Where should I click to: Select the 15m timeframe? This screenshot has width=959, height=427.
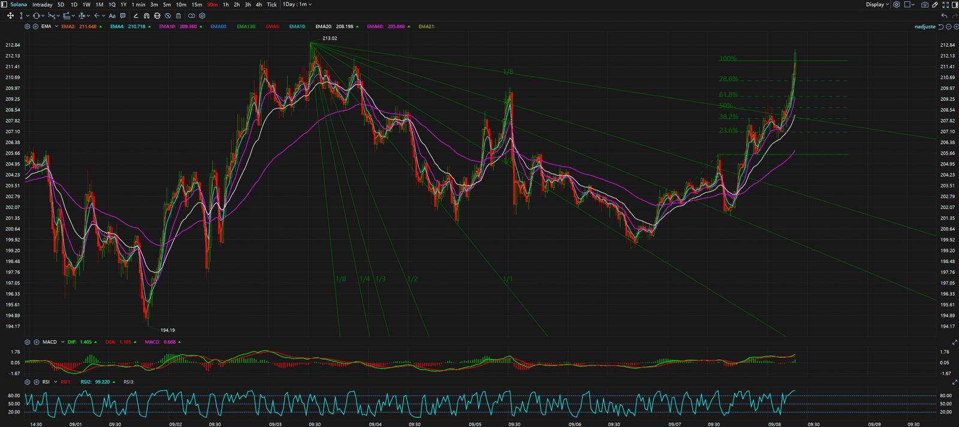197,4
